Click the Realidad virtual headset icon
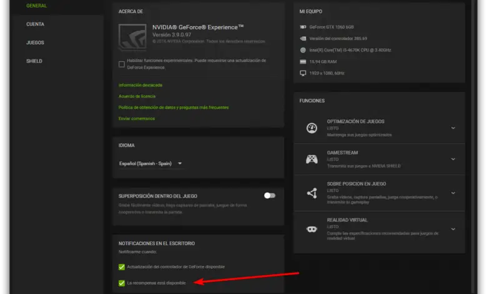The image size is (487, 294). (x=312, y=230)
